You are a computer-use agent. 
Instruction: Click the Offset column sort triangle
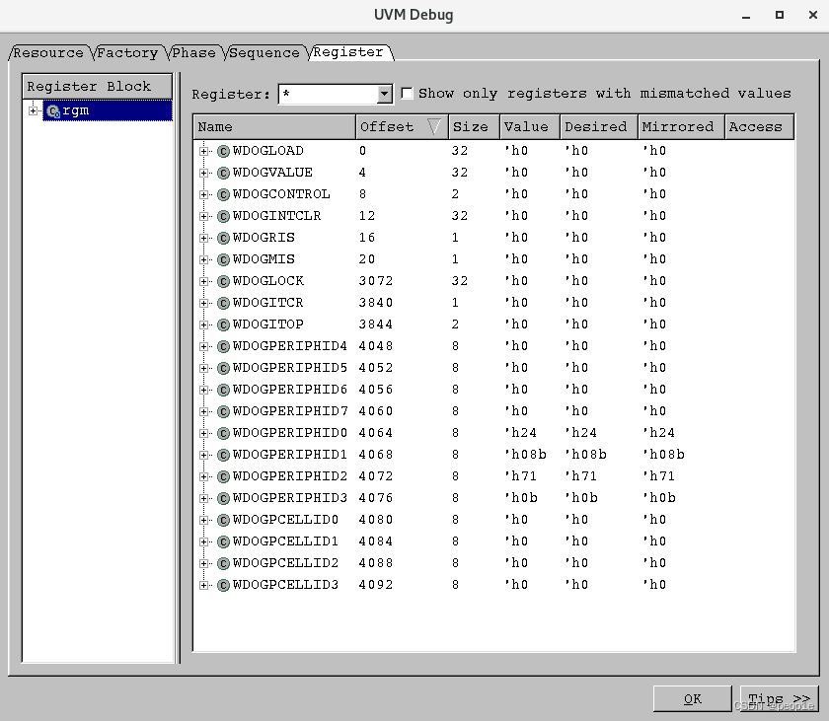[x=433, y=127]
